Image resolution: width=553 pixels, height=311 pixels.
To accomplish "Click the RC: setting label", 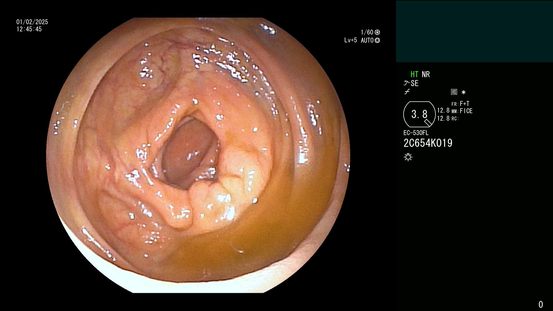I will 455,119.
